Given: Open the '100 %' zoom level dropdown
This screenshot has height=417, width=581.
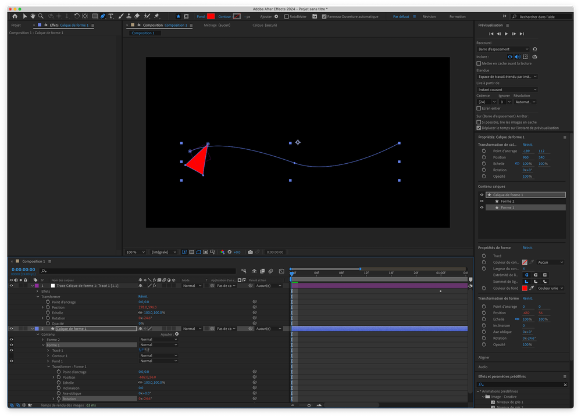Looking at the screenshot, I should (x=136, y=252).
